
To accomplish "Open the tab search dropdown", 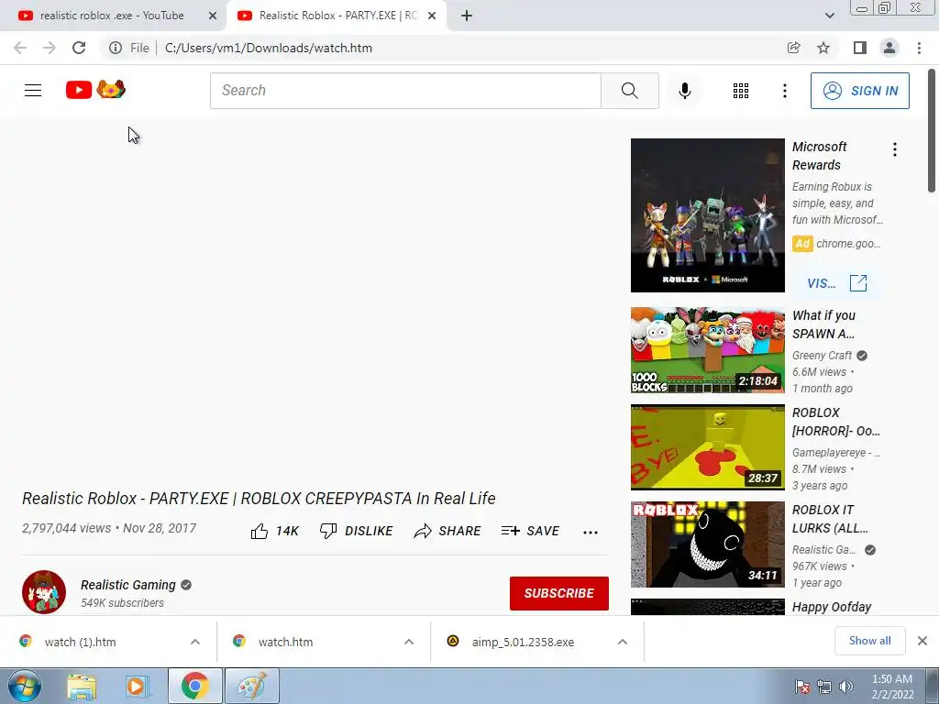I will (829, 16).
